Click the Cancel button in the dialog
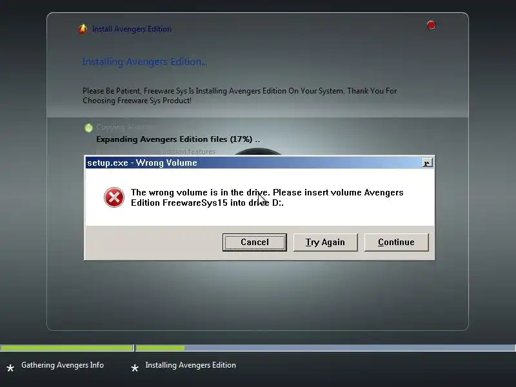The height and width of the screenshot is (387, 516). (x=254, y=243)
